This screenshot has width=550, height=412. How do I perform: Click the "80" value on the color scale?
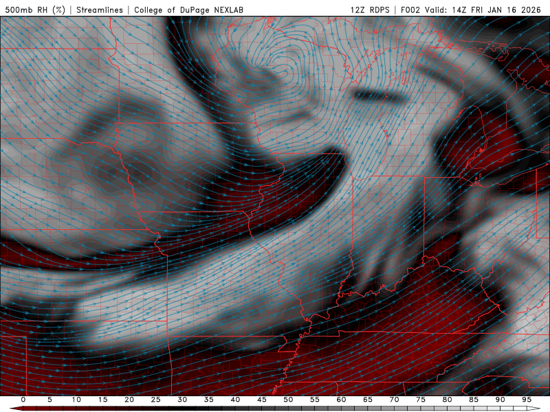[447, 400]
